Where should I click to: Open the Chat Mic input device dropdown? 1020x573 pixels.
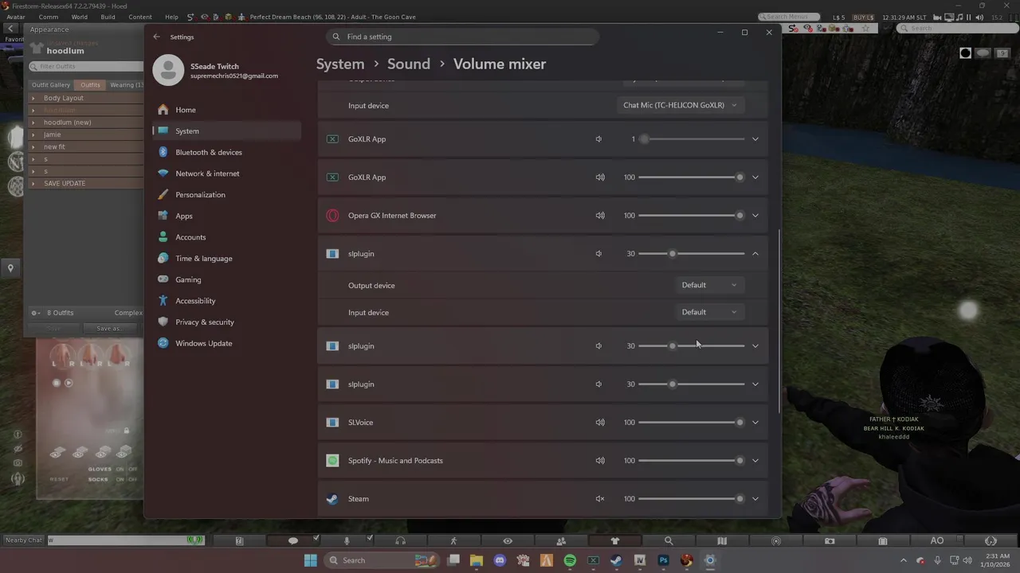point(681,105)
